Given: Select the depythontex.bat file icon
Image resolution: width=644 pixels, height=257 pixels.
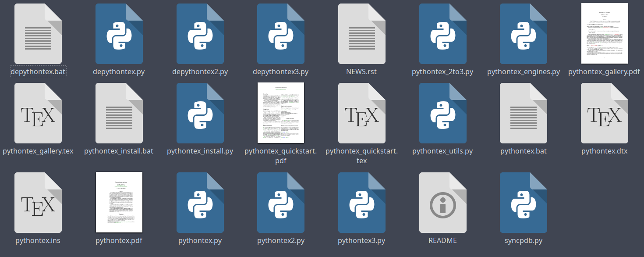Looking at the screenshot, I should [38, 34].
